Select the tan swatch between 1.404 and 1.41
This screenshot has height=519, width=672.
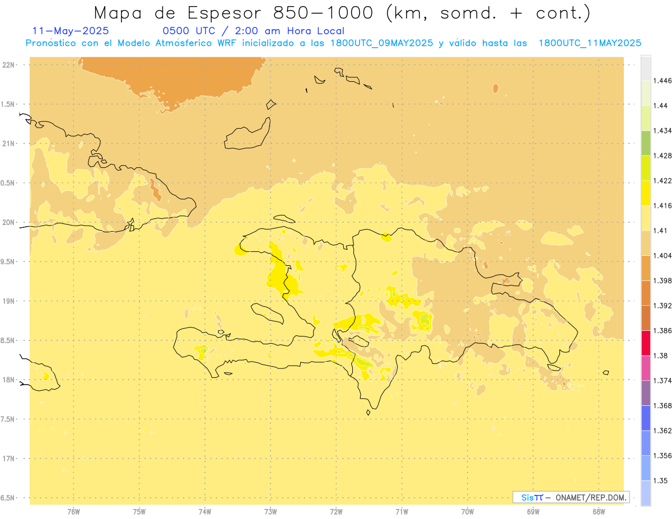pos(646,243)
